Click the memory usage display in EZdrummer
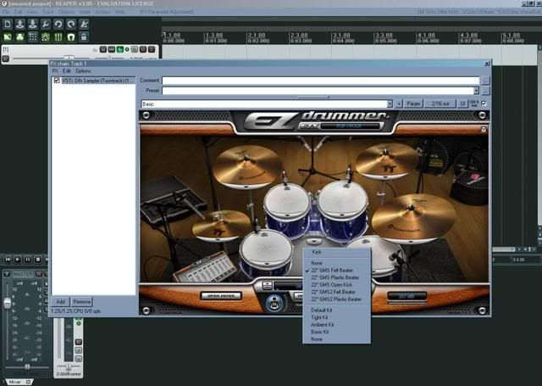Viewport: 542px width, 386px height. click(406, 296)
